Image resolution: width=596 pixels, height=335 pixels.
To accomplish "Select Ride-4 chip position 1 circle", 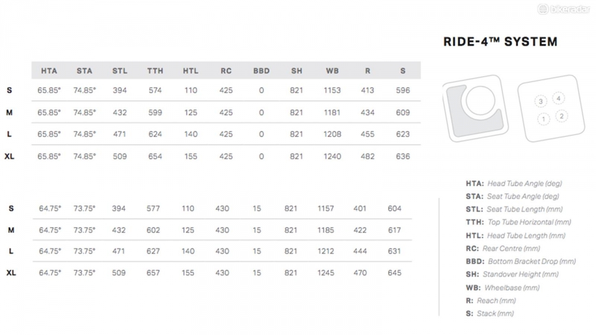I will [x=543, y=119].
